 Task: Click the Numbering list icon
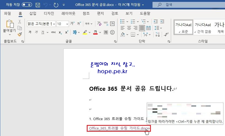pyautogui.click(x=133, y=22)
